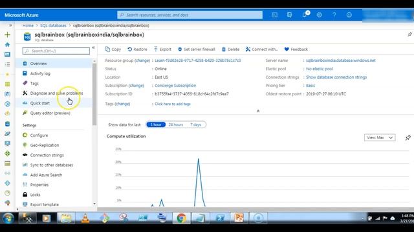Click the Delete toolbar button
The width and height of the screenshot is (414, 232).
pyautogui.click(x=230, y=49)
